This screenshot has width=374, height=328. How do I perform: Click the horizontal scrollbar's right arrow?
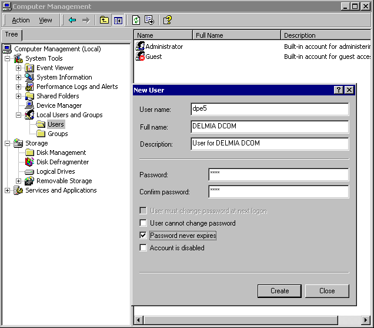coord(368,320)
